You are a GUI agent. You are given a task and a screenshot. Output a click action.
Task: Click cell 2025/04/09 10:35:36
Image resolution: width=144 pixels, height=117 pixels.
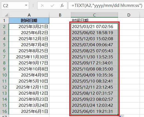(94, 75)
